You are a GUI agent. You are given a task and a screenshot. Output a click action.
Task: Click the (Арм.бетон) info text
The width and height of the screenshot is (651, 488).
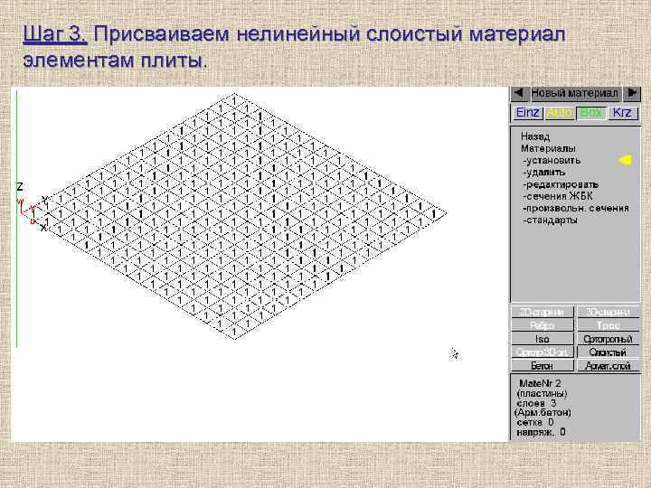[x=542, y=413]
